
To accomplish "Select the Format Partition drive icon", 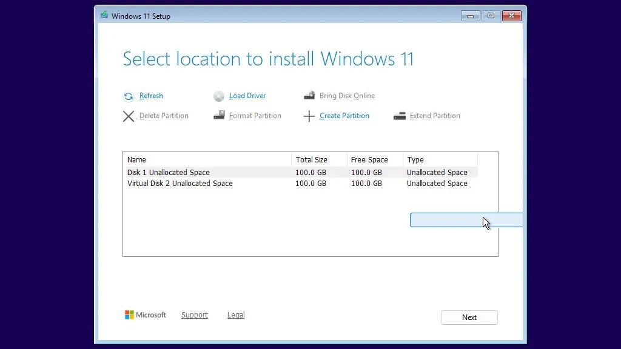I will coord(219,116).
